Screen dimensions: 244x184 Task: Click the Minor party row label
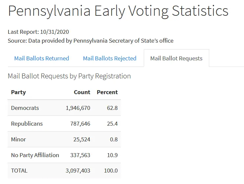point(18,139)
